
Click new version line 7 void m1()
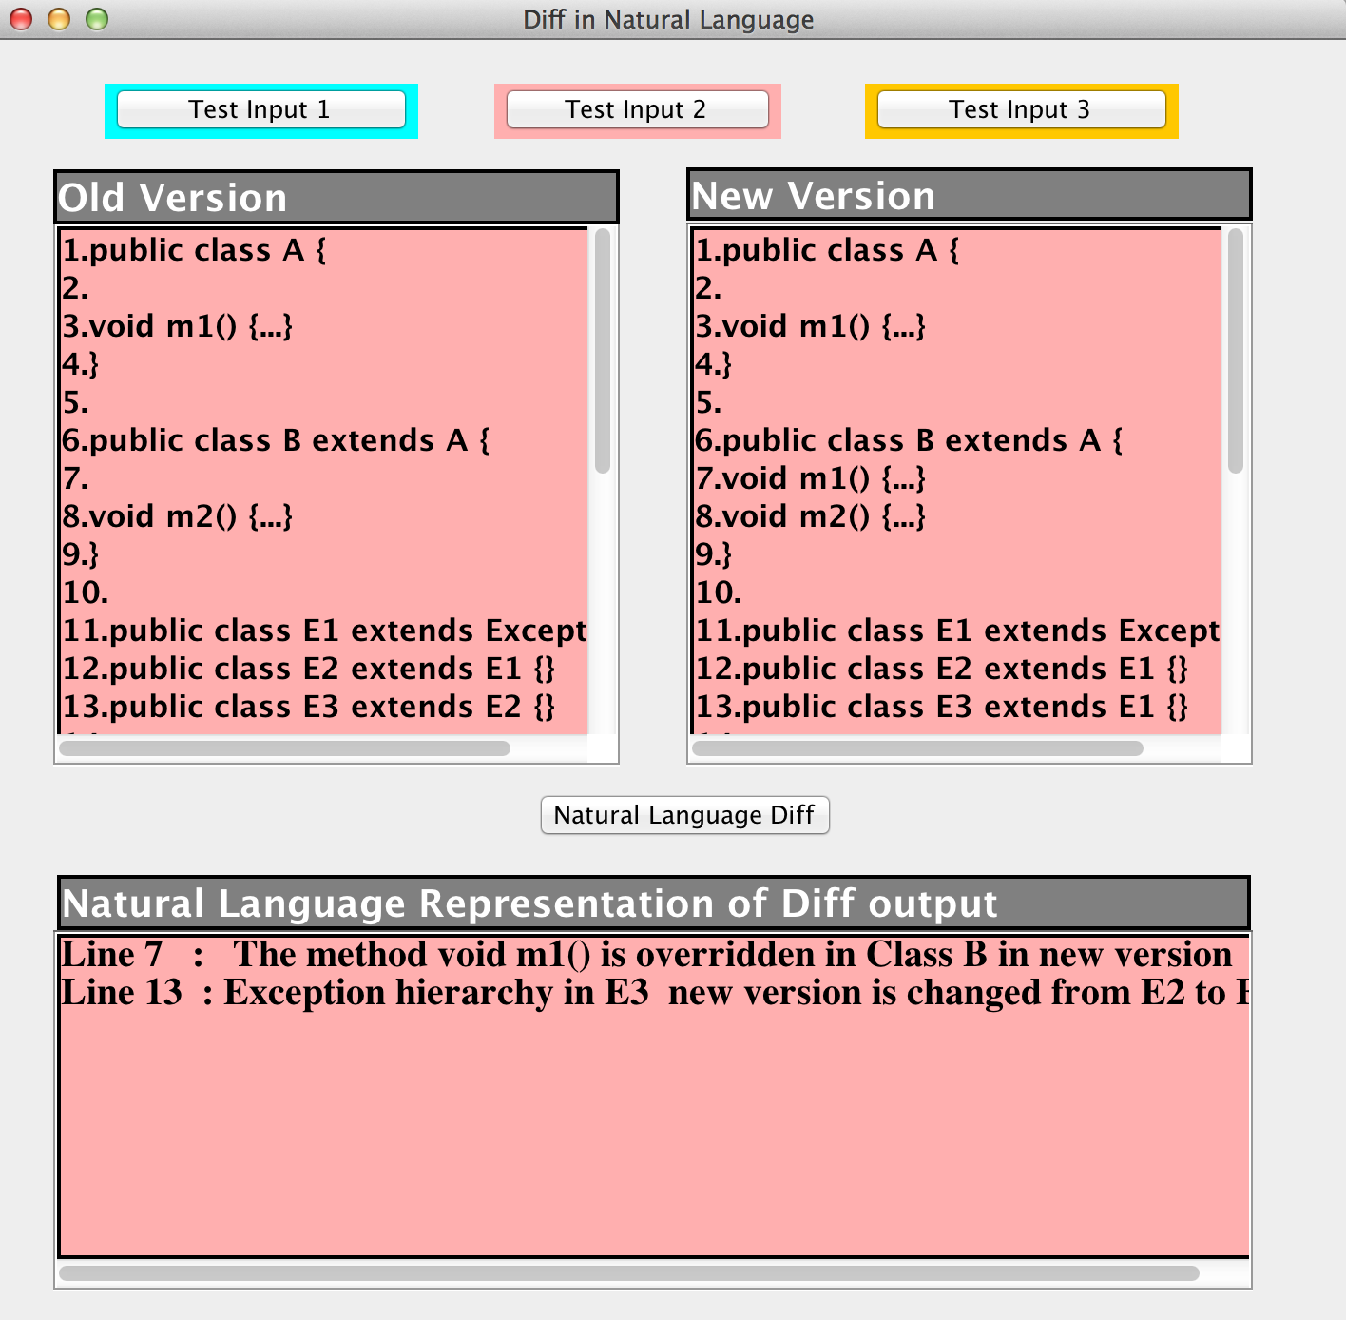tap(810, 478)
